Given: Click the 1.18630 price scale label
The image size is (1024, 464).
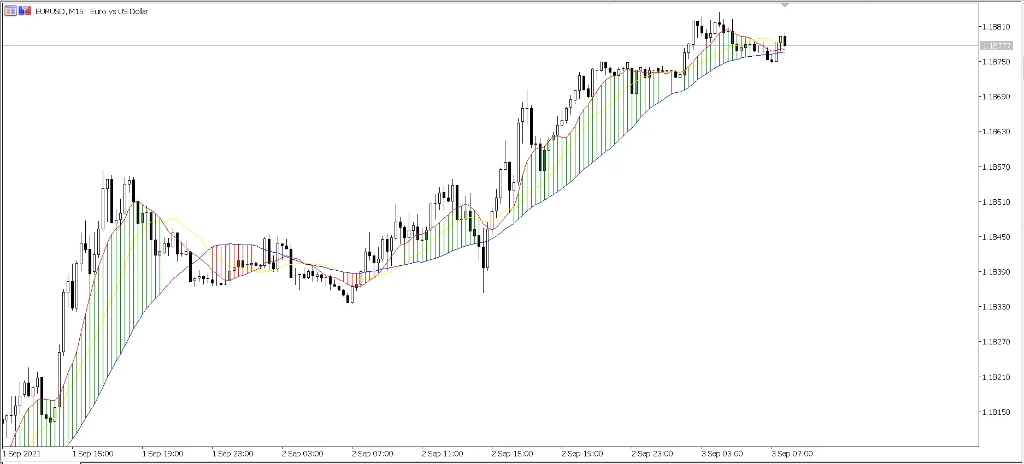Looking at the screenshot, I should (996, 132).
